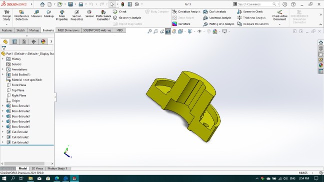Open File Explorer from taskbar

tap(31, 178)
